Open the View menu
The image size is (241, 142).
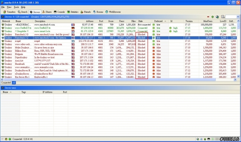coord(9,7)
